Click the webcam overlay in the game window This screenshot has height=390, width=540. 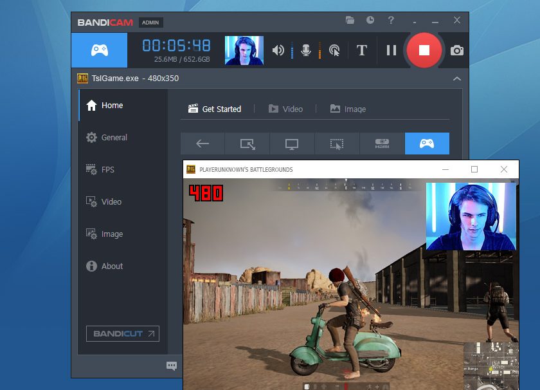tap(471, 216)
